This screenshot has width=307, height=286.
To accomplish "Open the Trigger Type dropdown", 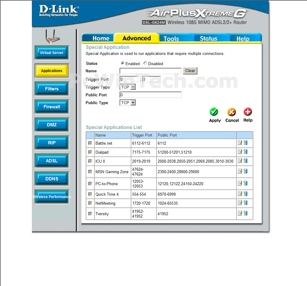I will point(127,87).
